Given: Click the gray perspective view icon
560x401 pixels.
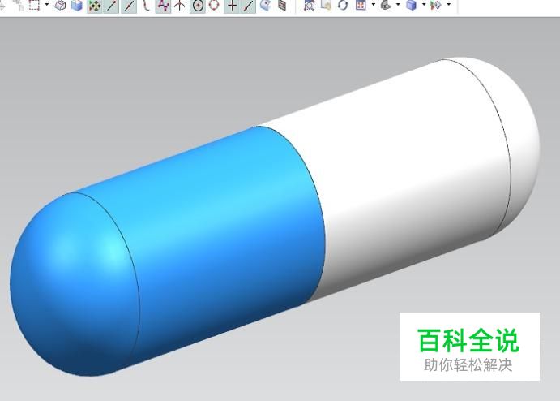Looking at the screenshot, I should (386, 5).
